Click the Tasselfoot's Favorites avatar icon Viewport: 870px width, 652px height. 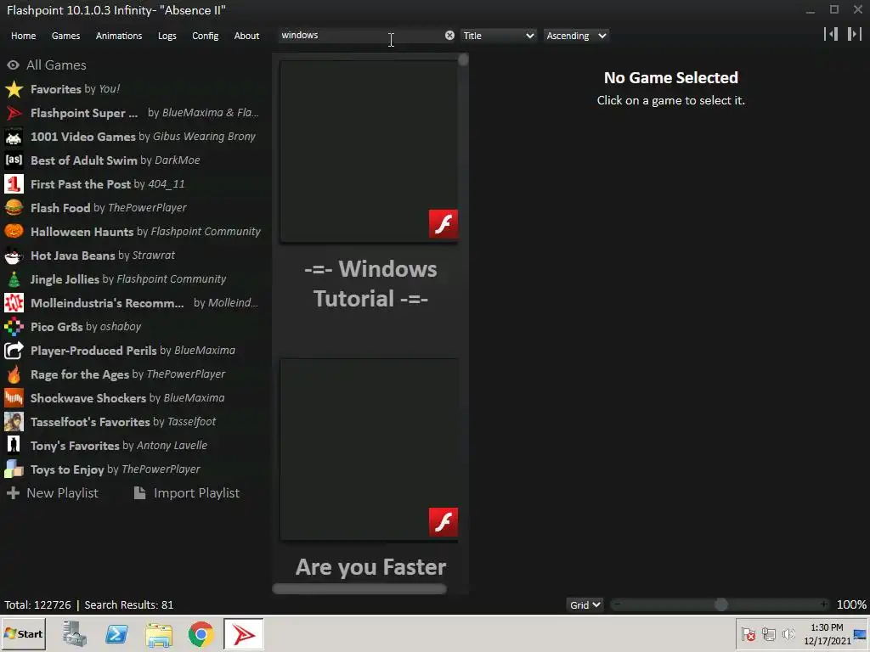(14, 422)
